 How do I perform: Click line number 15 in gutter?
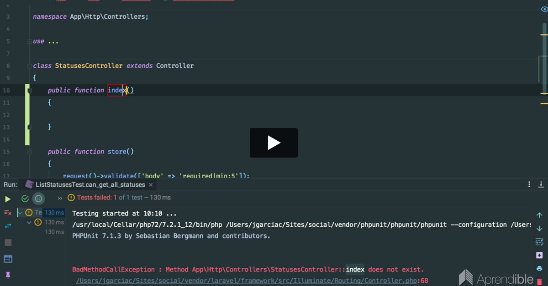(x=6, y=152)
